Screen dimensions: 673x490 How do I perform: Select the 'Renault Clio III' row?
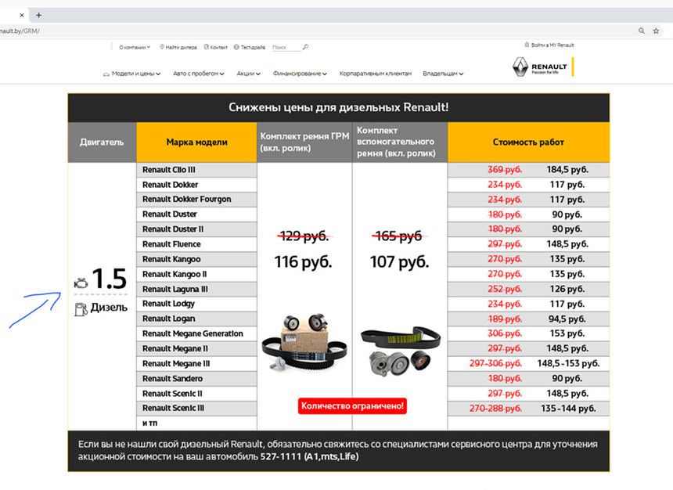196,170
